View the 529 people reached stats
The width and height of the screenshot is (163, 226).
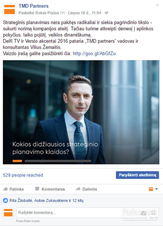click(x=23, y=175)
